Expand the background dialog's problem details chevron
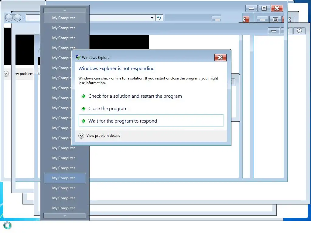This screenshot has width=311, height=233. (6, 74)
